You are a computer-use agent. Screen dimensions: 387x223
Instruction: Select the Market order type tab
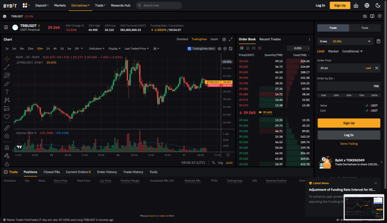point(333,51)
